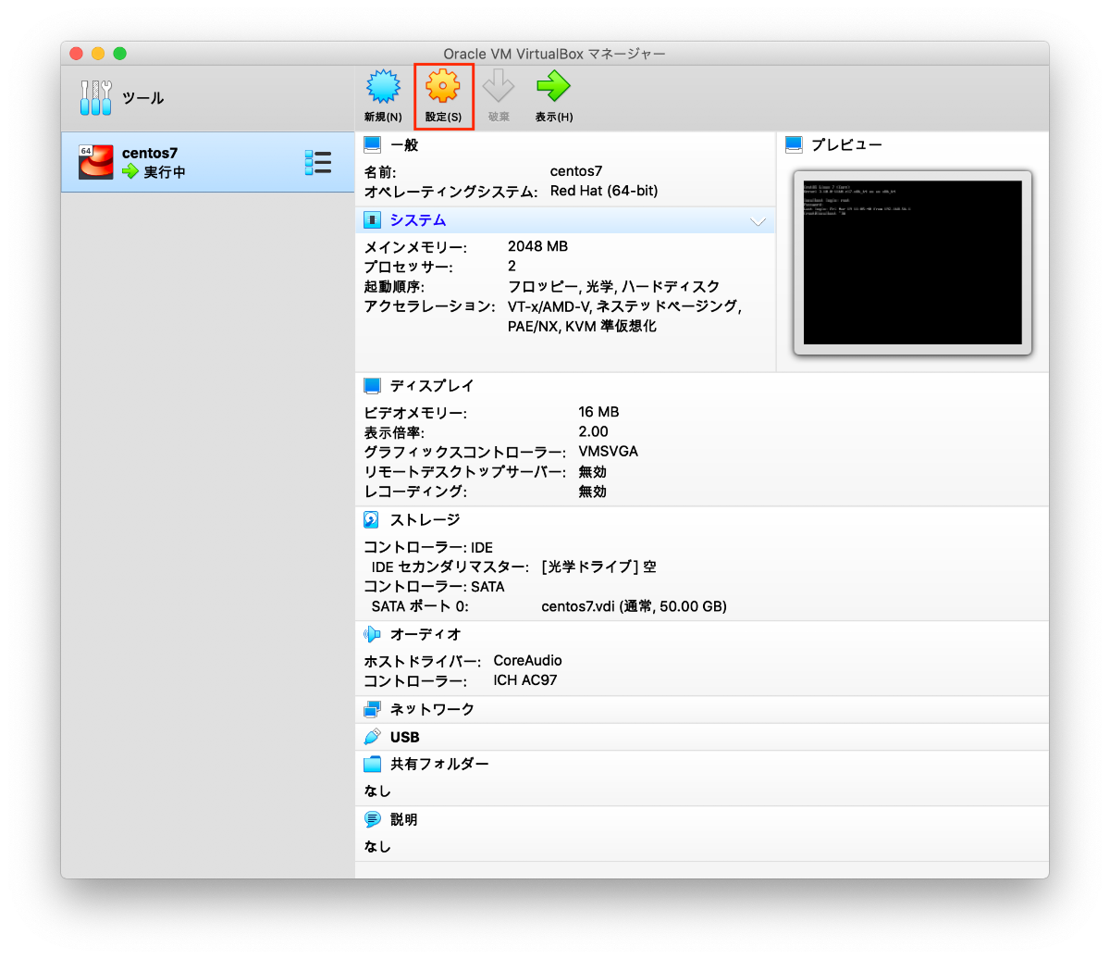This screenshot has width=1110, height=959.
Task: Click the System (システム) chip icon
Action: [373, 220]
